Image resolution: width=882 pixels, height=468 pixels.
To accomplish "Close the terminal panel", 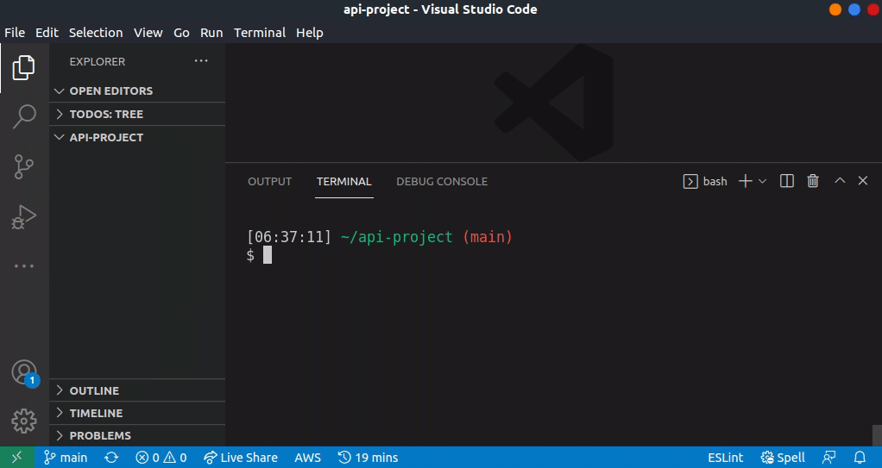I will (863, 180).
